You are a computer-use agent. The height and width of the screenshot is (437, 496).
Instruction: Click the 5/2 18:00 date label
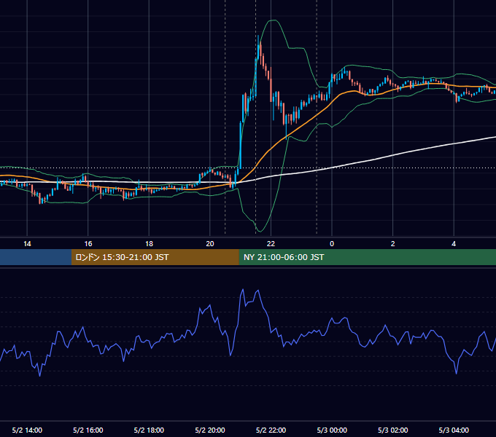(x=149, y=430)
